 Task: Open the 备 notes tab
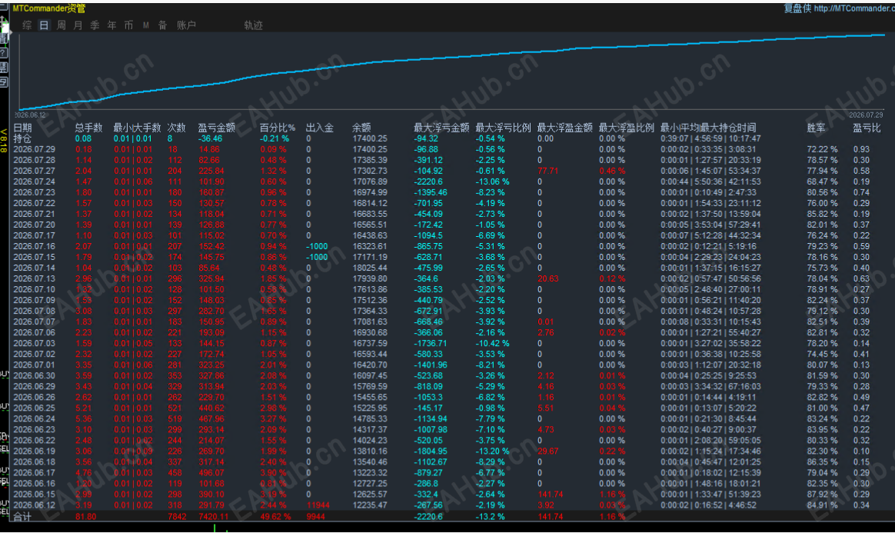(x=163, y=25)
